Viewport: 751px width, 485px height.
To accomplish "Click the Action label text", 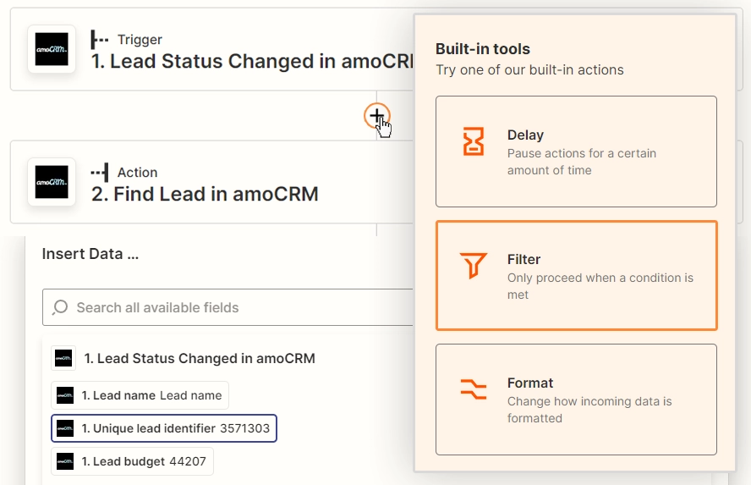I will click(138, 173).
